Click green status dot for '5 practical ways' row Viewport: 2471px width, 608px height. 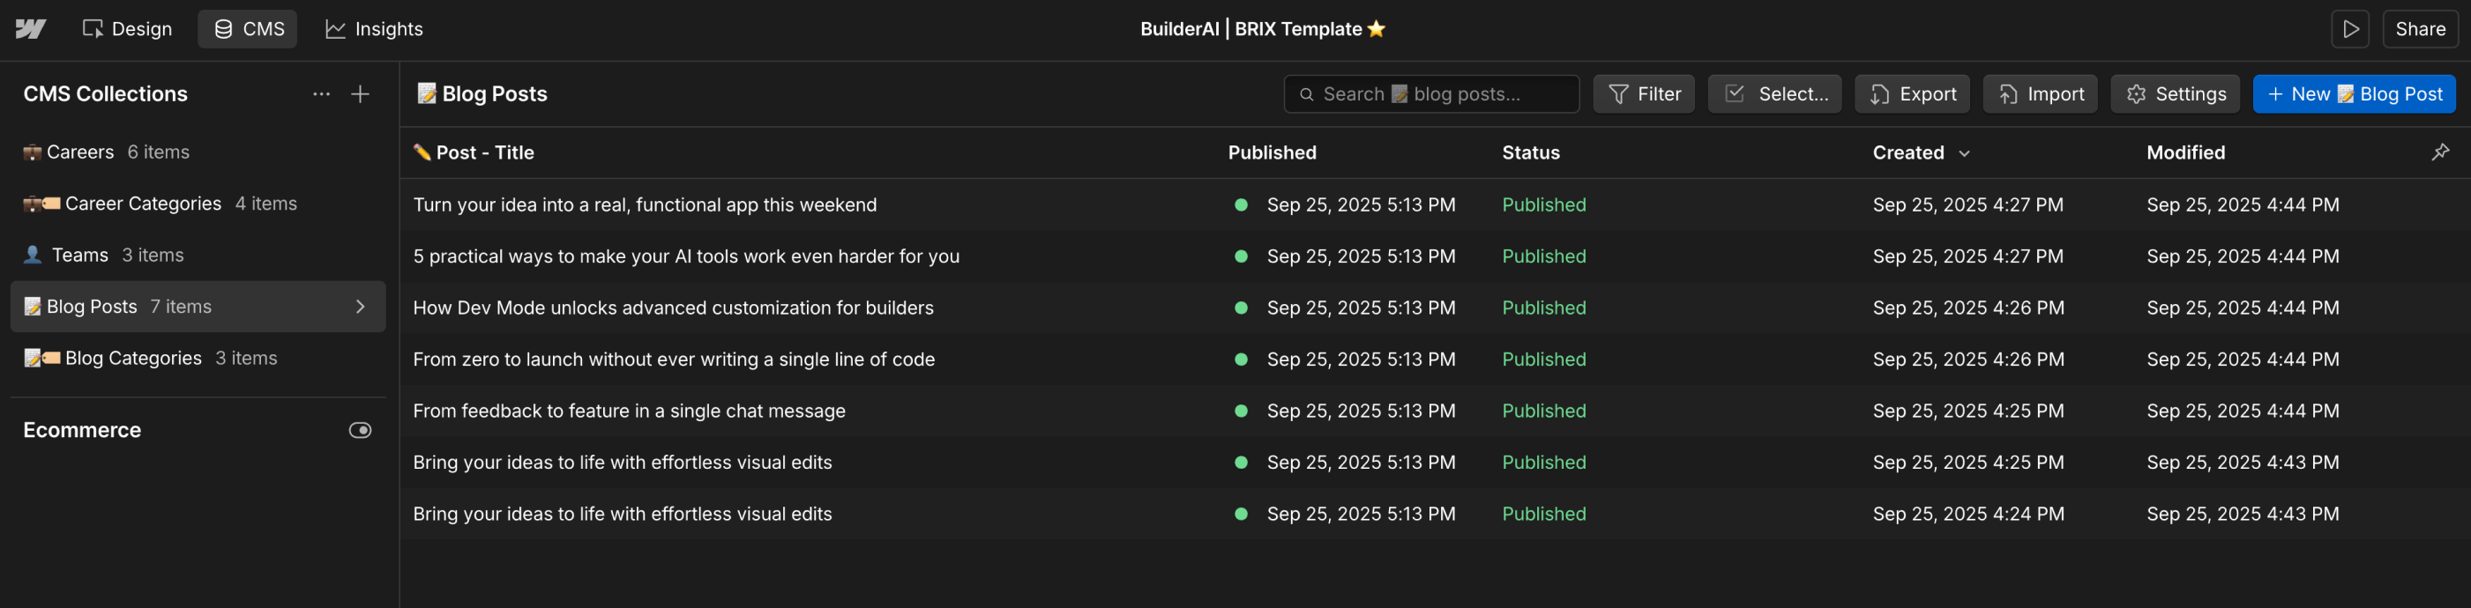tap(1240, 256)
